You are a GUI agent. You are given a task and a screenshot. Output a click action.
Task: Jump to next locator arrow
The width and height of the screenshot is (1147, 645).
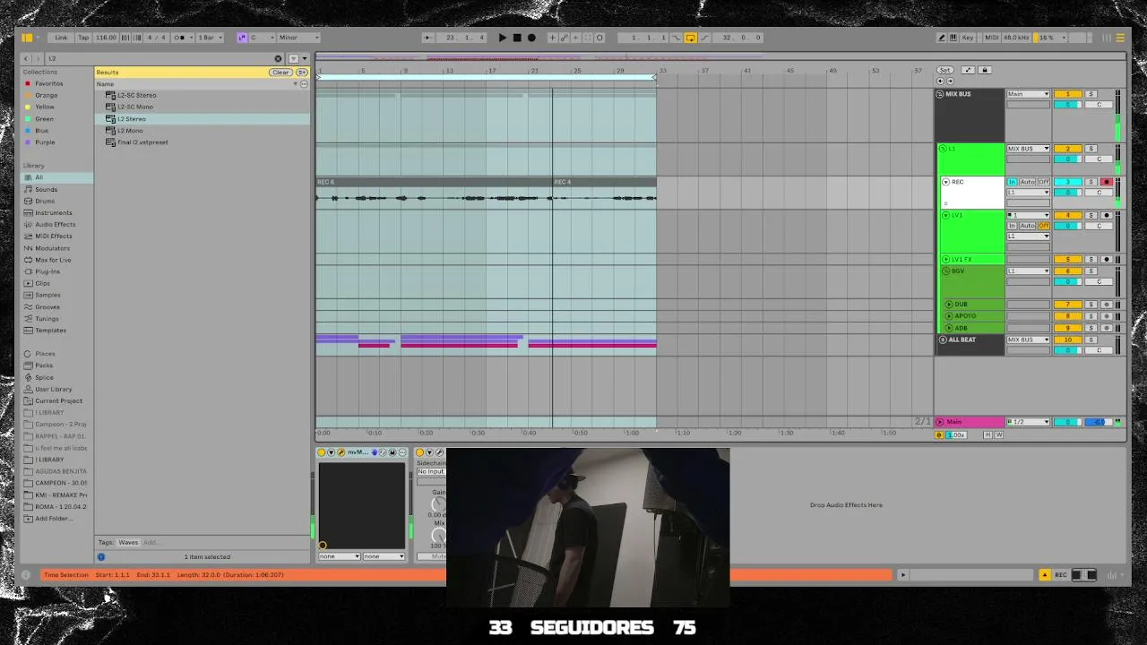(948, 82)
